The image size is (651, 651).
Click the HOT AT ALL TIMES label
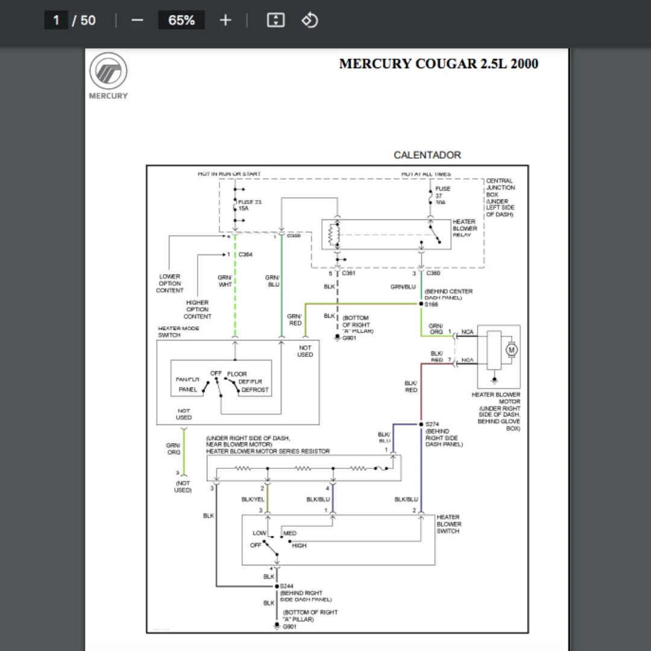426,174
